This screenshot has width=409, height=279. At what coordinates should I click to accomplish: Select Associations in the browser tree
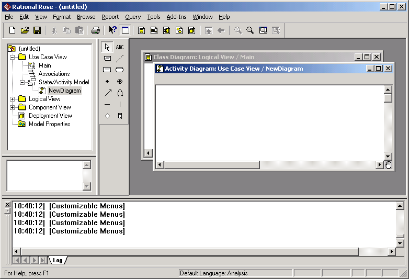coord(54,74)
